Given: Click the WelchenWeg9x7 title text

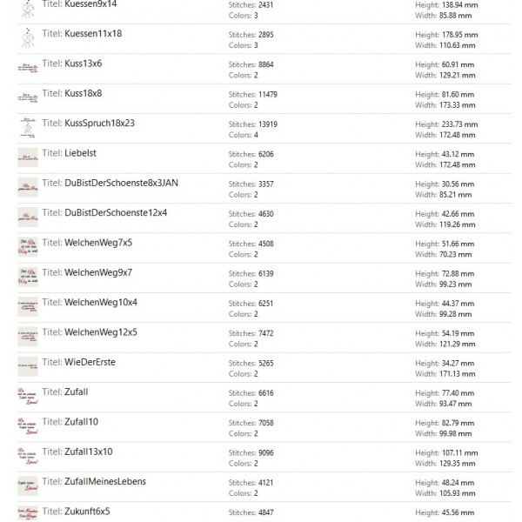Looking at the screenshot, I should 98,272.
